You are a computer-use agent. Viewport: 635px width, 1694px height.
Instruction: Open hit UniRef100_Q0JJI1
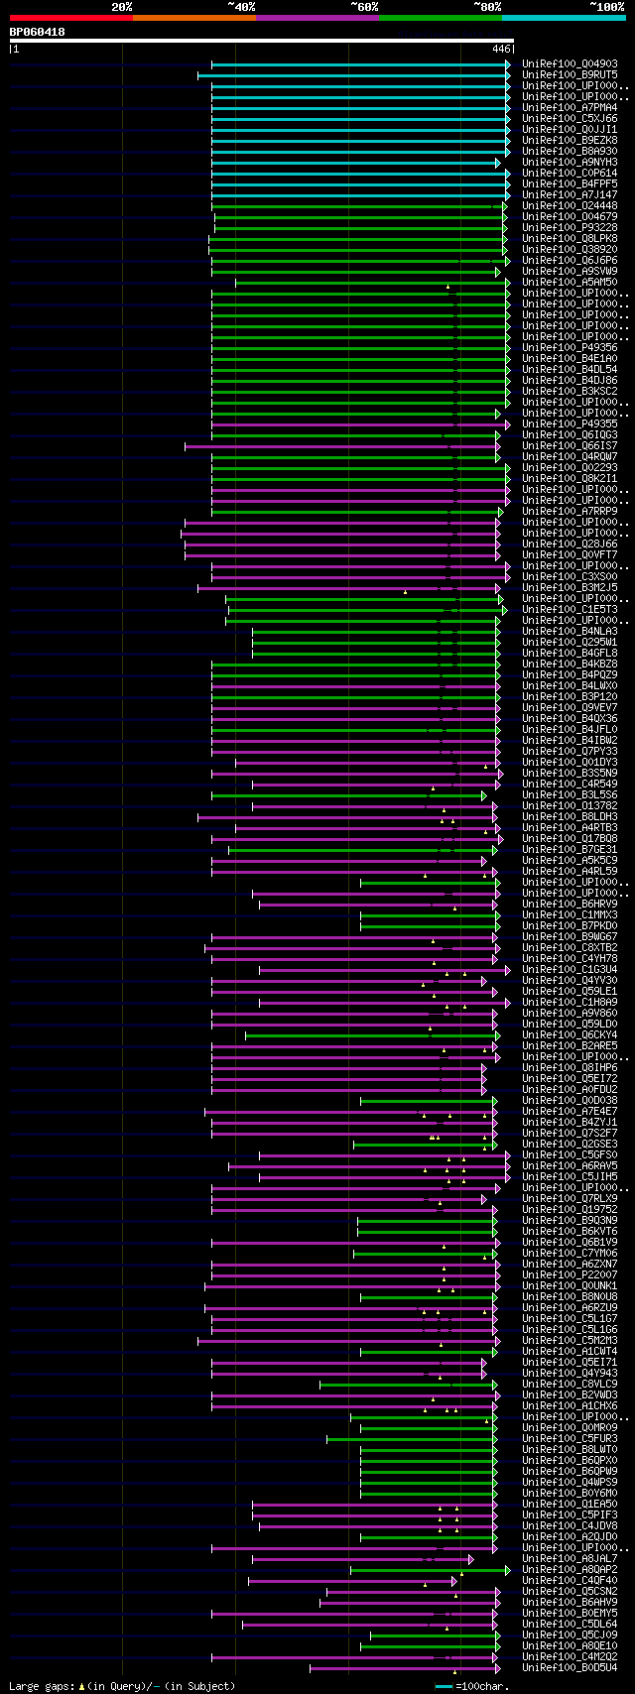pos(570,130)
